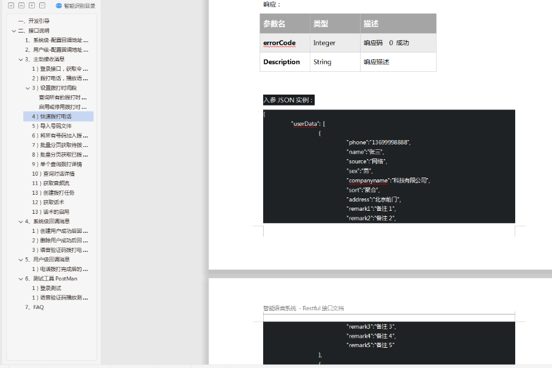The width and height of the screenshot is (552, 368).
Task: Collapse the 4、系统级回调消息 chevron
Action: pyautogui.click(x=21, y=221)
